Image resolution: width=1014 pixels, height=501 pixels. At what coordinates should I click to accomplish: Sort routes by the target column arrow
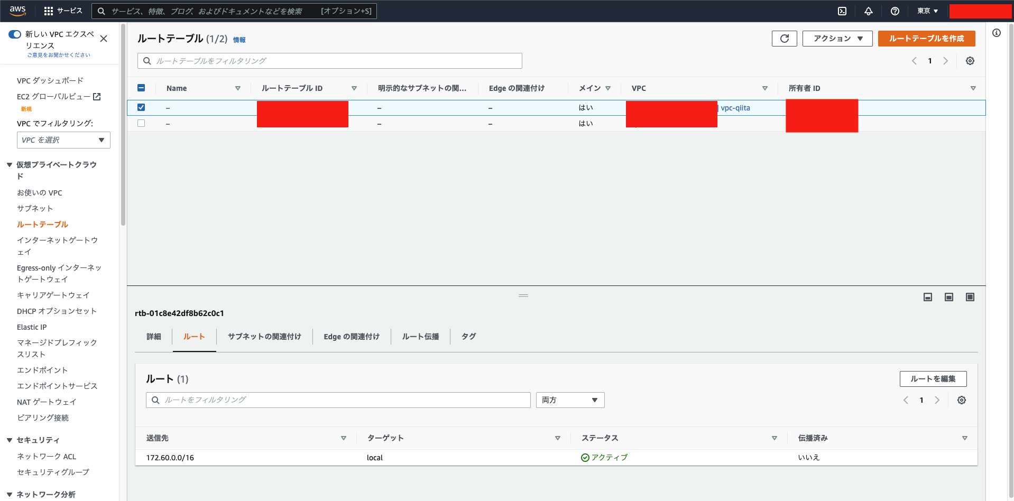[558, 438]
